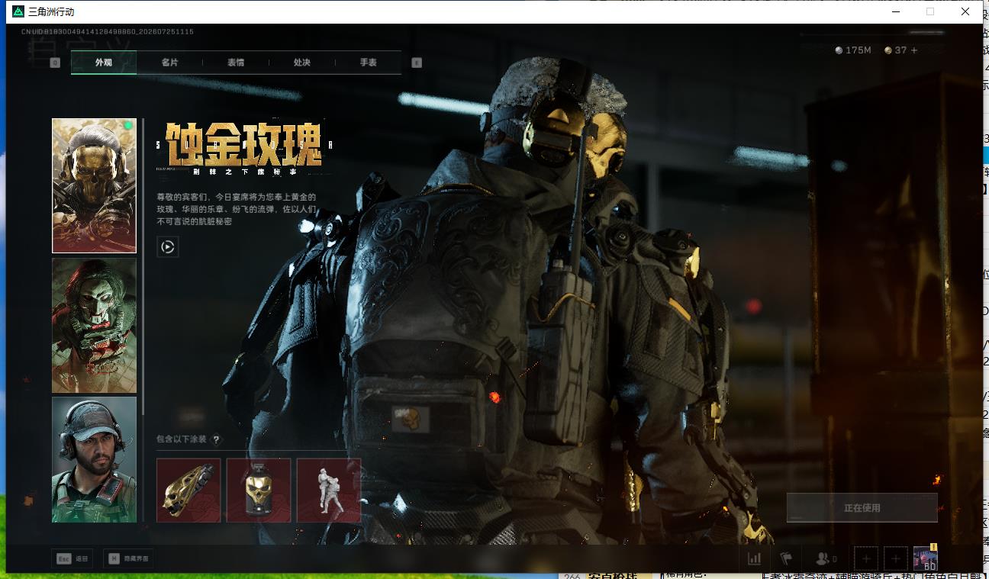This screenshot has height=579, width=989.
Task: Open the bar chart stats icon
Action: [x=755, y=558]
